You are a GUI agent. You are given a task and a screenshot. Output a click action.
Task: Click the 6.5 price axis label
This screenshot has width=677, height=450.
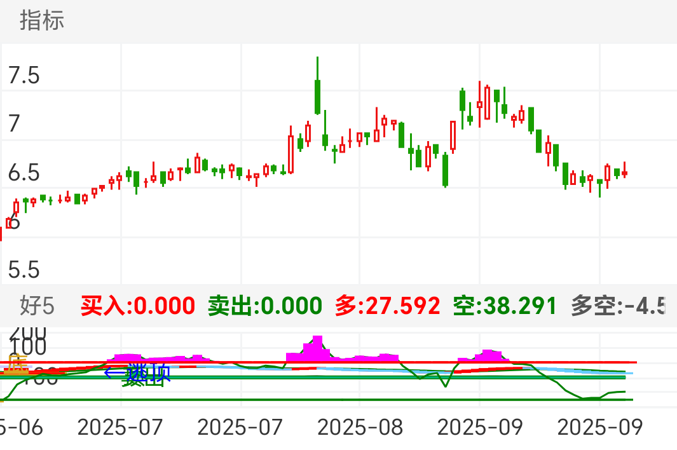pyautogui.click(x=24, y=173)
